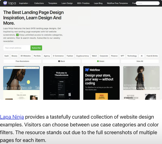Visit Lapa Blog from the navbar
The height and width of the screenshot is (144, 162).
click(98, 3)
